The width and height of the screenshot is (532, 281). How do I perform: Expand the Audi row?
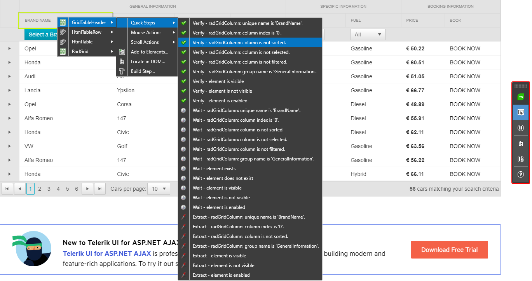tap(10, 76)
